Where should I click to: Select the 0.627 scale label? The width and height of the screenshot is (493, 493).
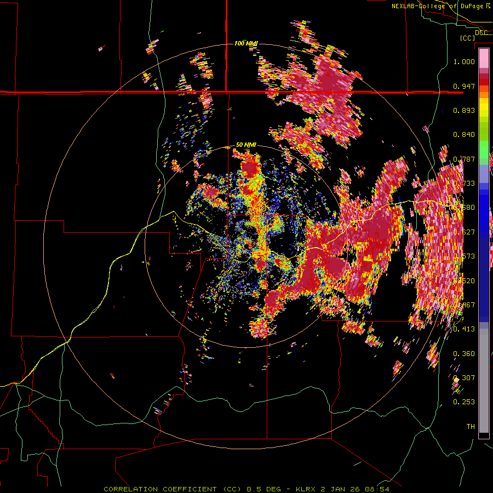(x=464, y=232)
